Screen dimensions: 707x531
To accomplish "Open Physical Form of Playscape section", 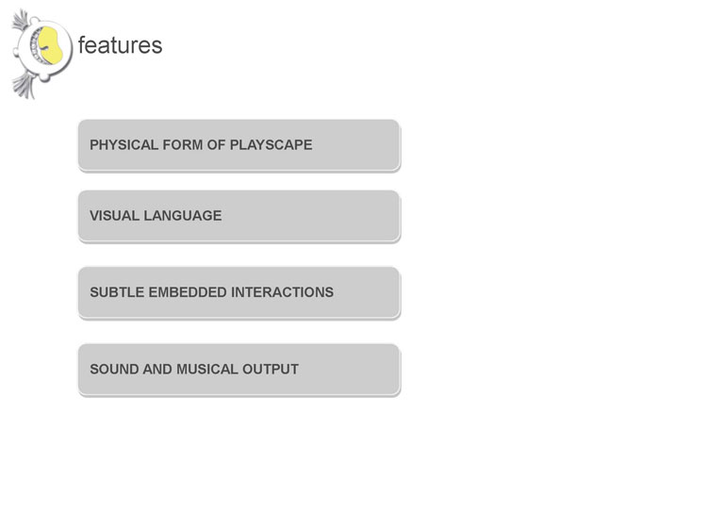I will tap(239, 145).
